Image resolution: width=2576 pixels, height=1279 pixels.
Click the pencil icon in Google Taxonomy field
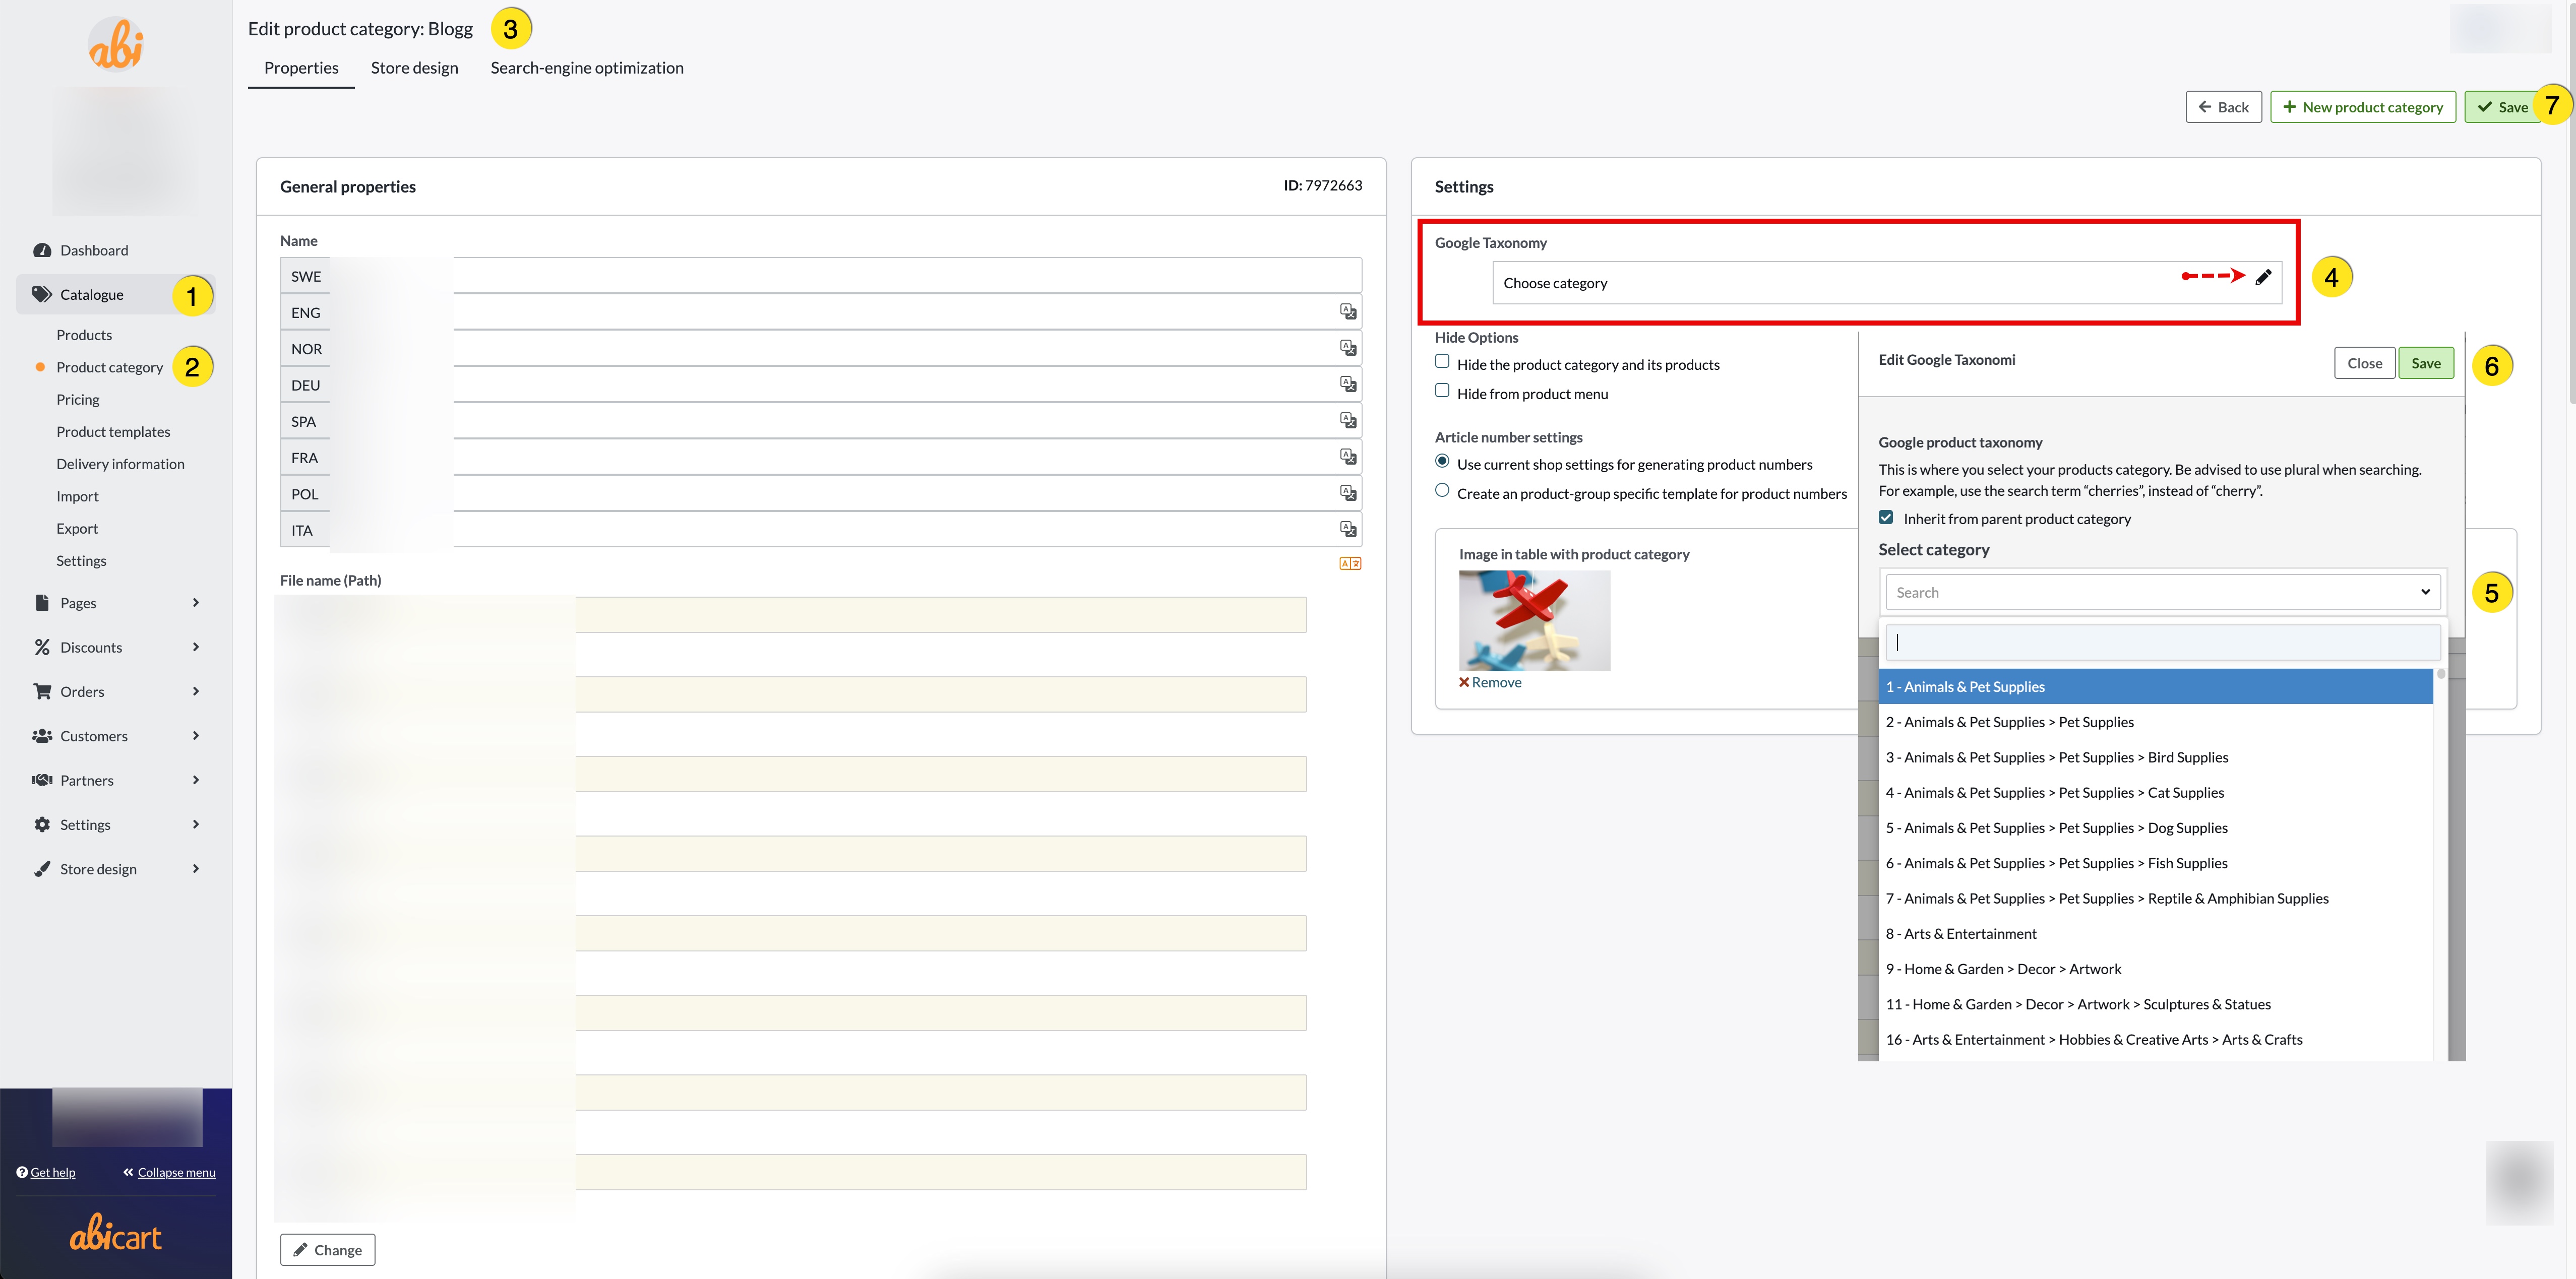(x=2263, y=277)
